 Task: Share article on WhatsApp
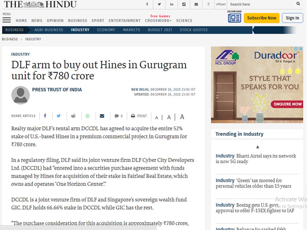87,116
